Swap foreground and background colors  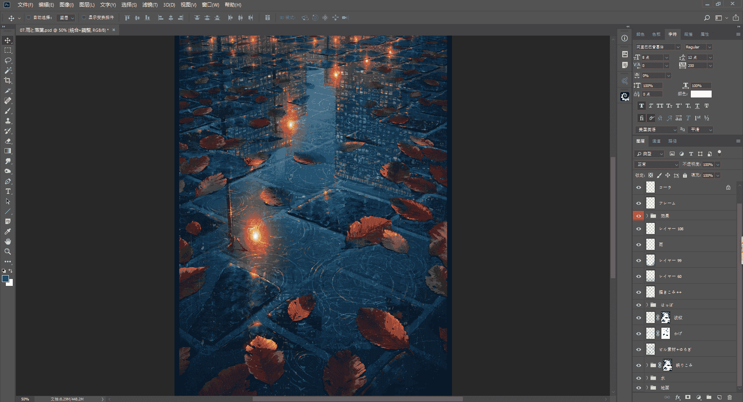click(10, 270)
